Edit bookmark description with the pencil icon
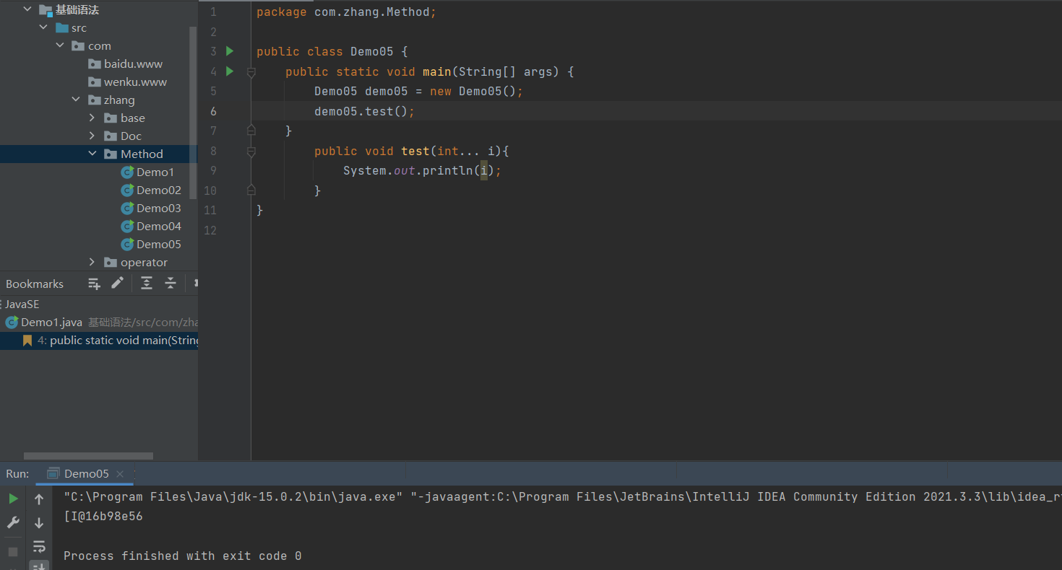The height and width of the screenshot is (570, 1062). click(x=117, y=283)
